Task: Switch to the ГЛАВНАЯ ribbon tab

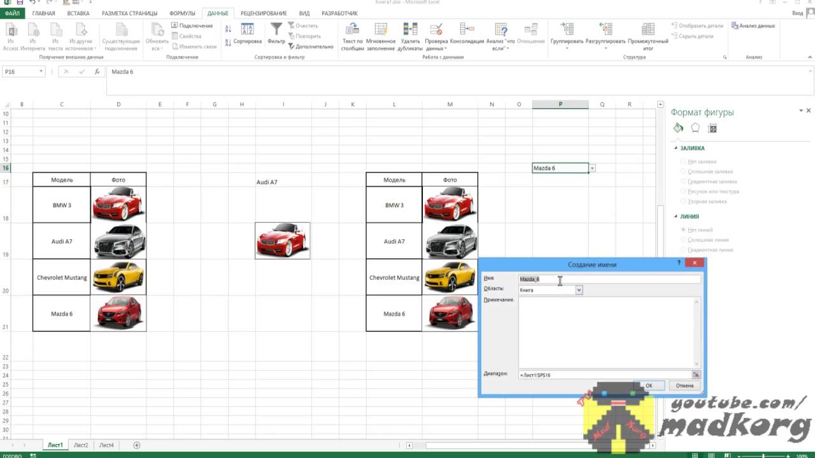Action: tap(43, 13)
